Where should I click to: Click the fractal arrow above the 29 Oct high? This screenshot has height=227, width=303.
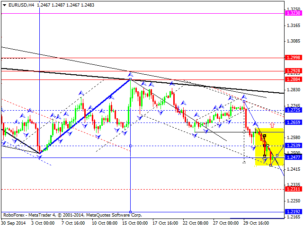(244, 96)
